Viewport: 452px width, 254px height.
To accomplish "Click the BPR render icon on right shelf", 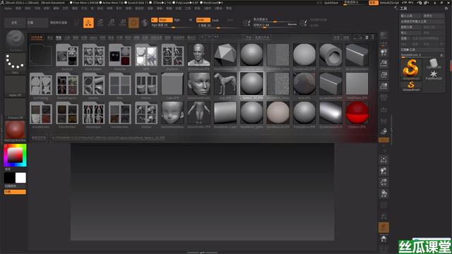I will [x=383, y=36].
